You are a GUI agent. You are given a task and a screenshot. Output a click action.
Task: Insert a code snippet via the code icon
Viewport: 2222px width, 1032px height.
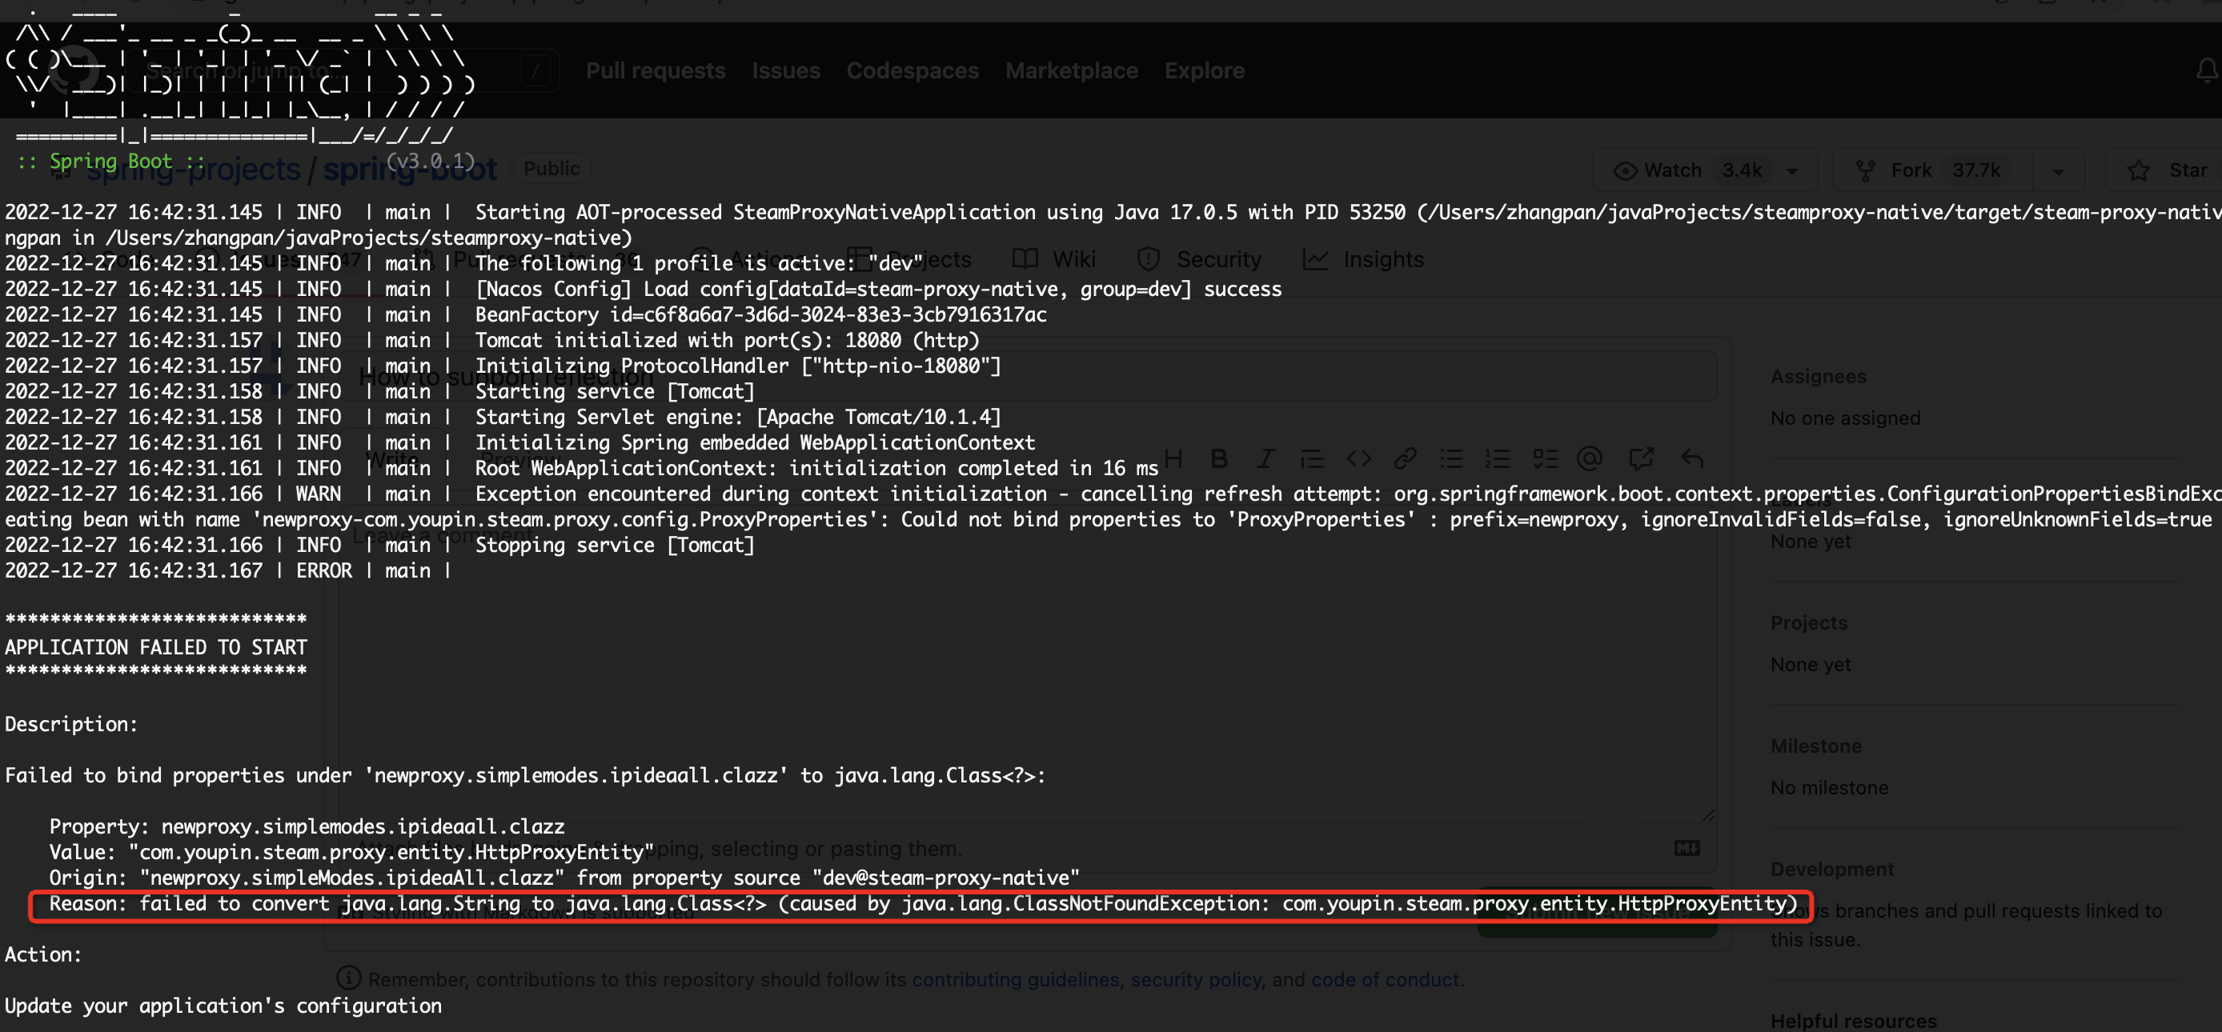point(1358,458)
